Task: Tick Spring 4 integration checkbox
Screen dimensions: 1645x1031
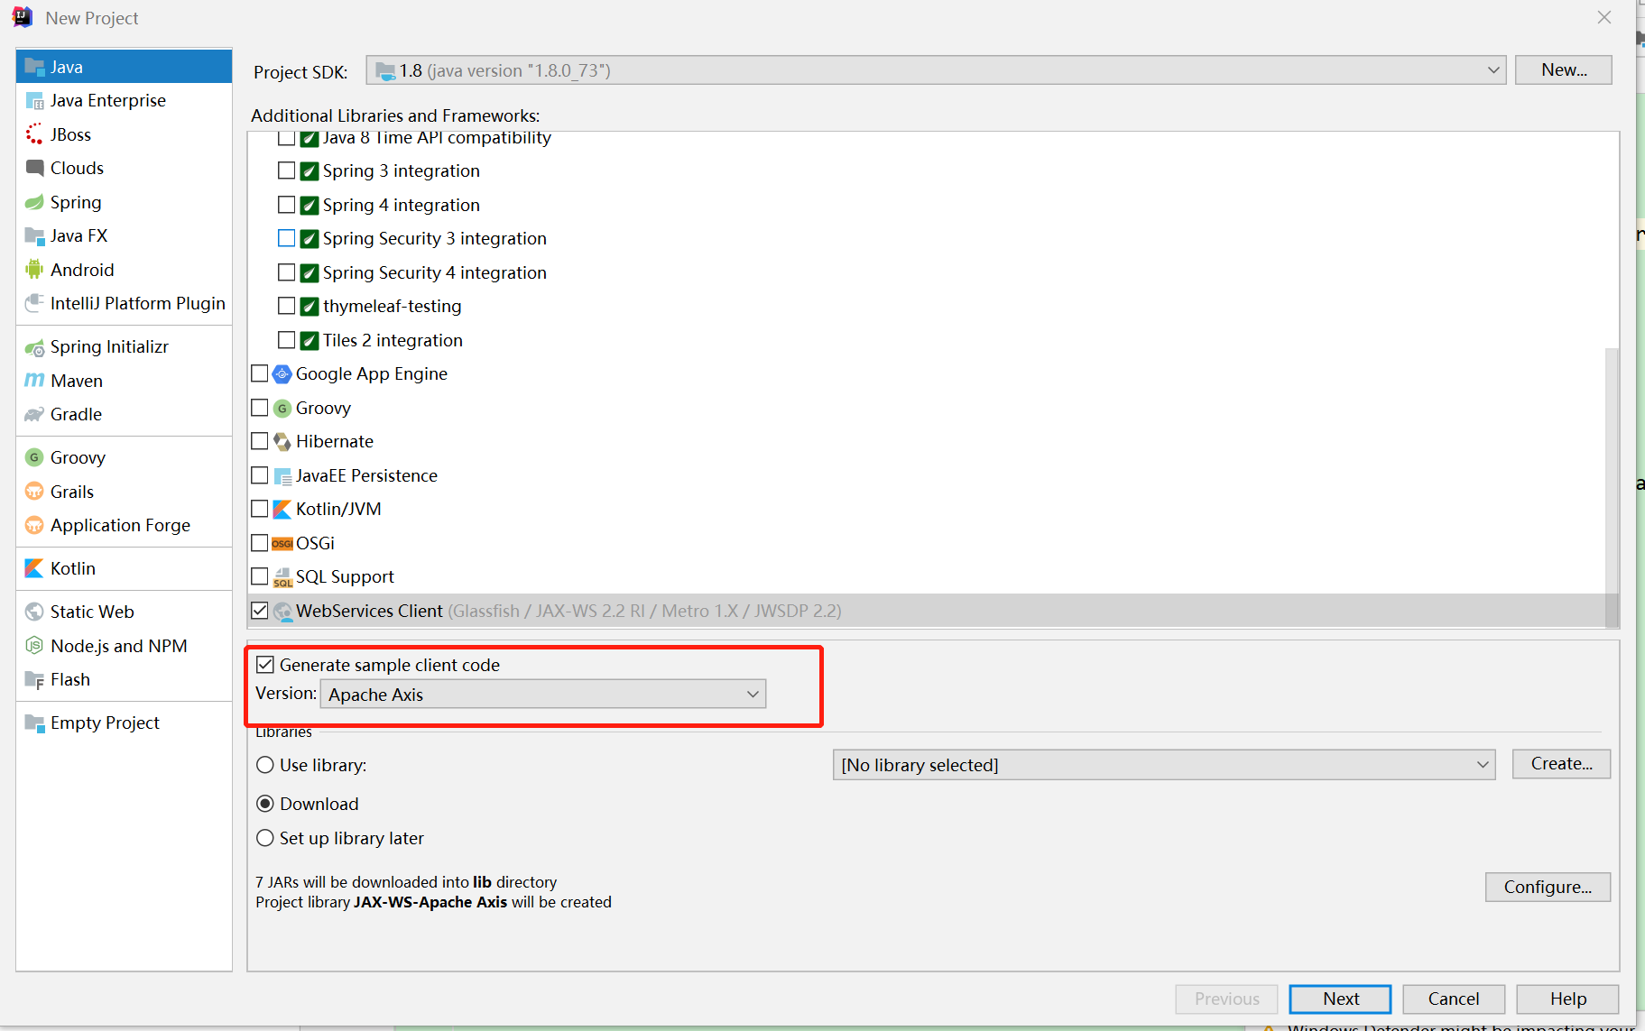Action: pos(287,205)
